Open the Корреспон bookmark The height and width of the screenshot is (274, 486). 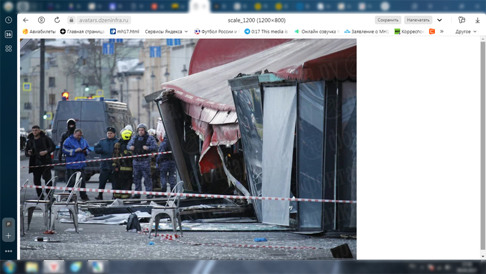[x=409, y=32]
